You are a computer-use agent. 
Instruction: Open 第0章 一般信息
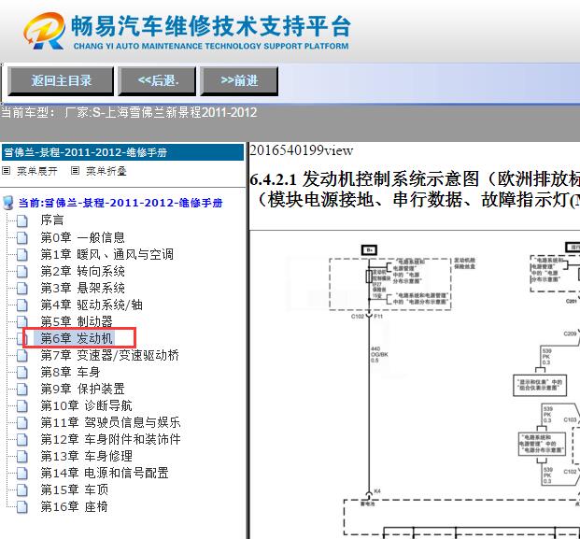coord(82,237)
